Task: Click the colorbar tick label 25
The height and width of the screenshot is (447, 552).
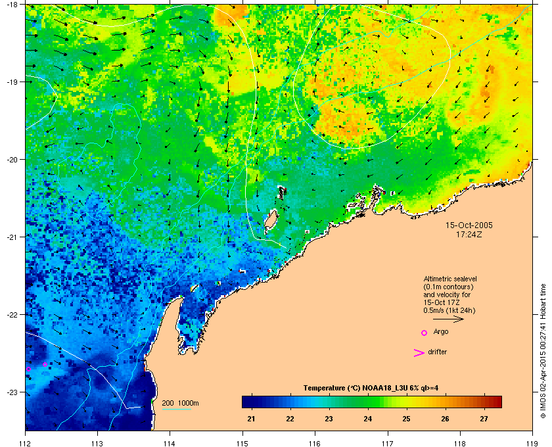Action: point(406,419)
